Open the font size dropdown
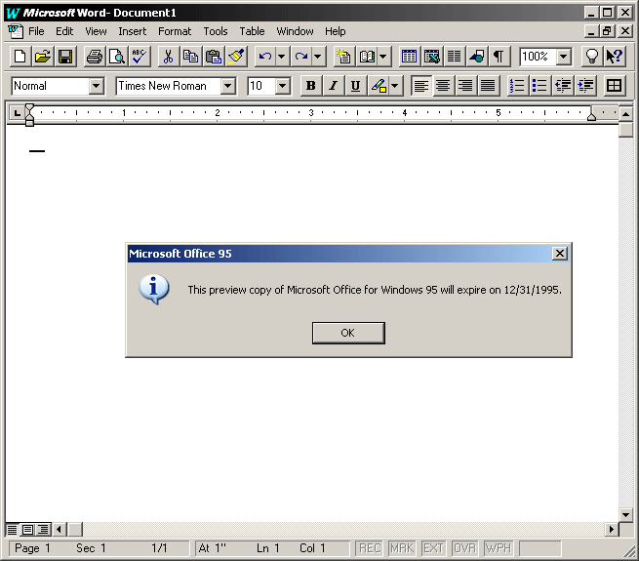 click(x=282, y=86)
